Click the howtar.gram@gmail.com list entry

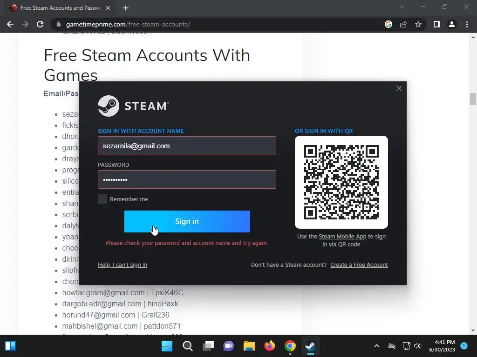pos(123,293)
